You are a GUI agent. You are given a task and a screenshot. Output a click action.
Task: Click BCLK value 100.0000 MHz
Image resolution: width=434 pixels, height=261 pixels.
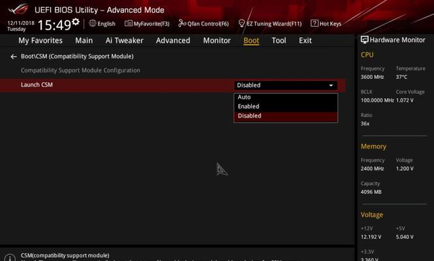(x=377, y=100)
